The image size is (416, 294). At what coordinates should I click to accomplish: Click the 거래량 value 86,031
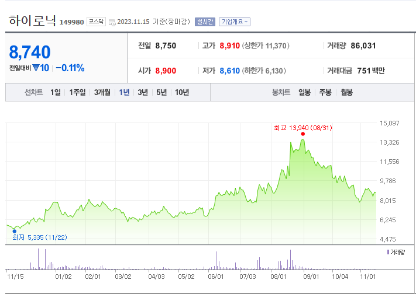coord(363,45)
